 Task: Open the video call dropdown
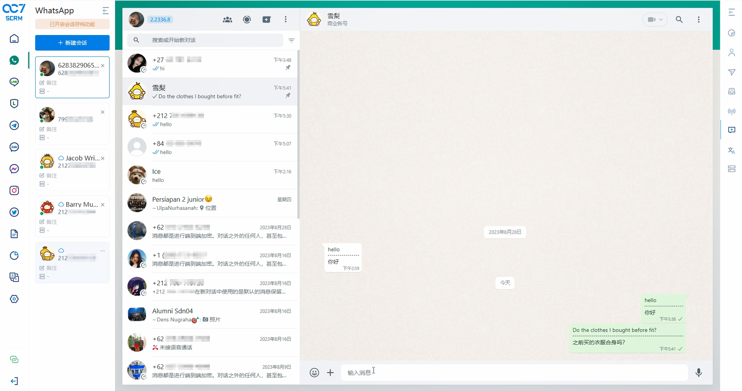(655, 20)
